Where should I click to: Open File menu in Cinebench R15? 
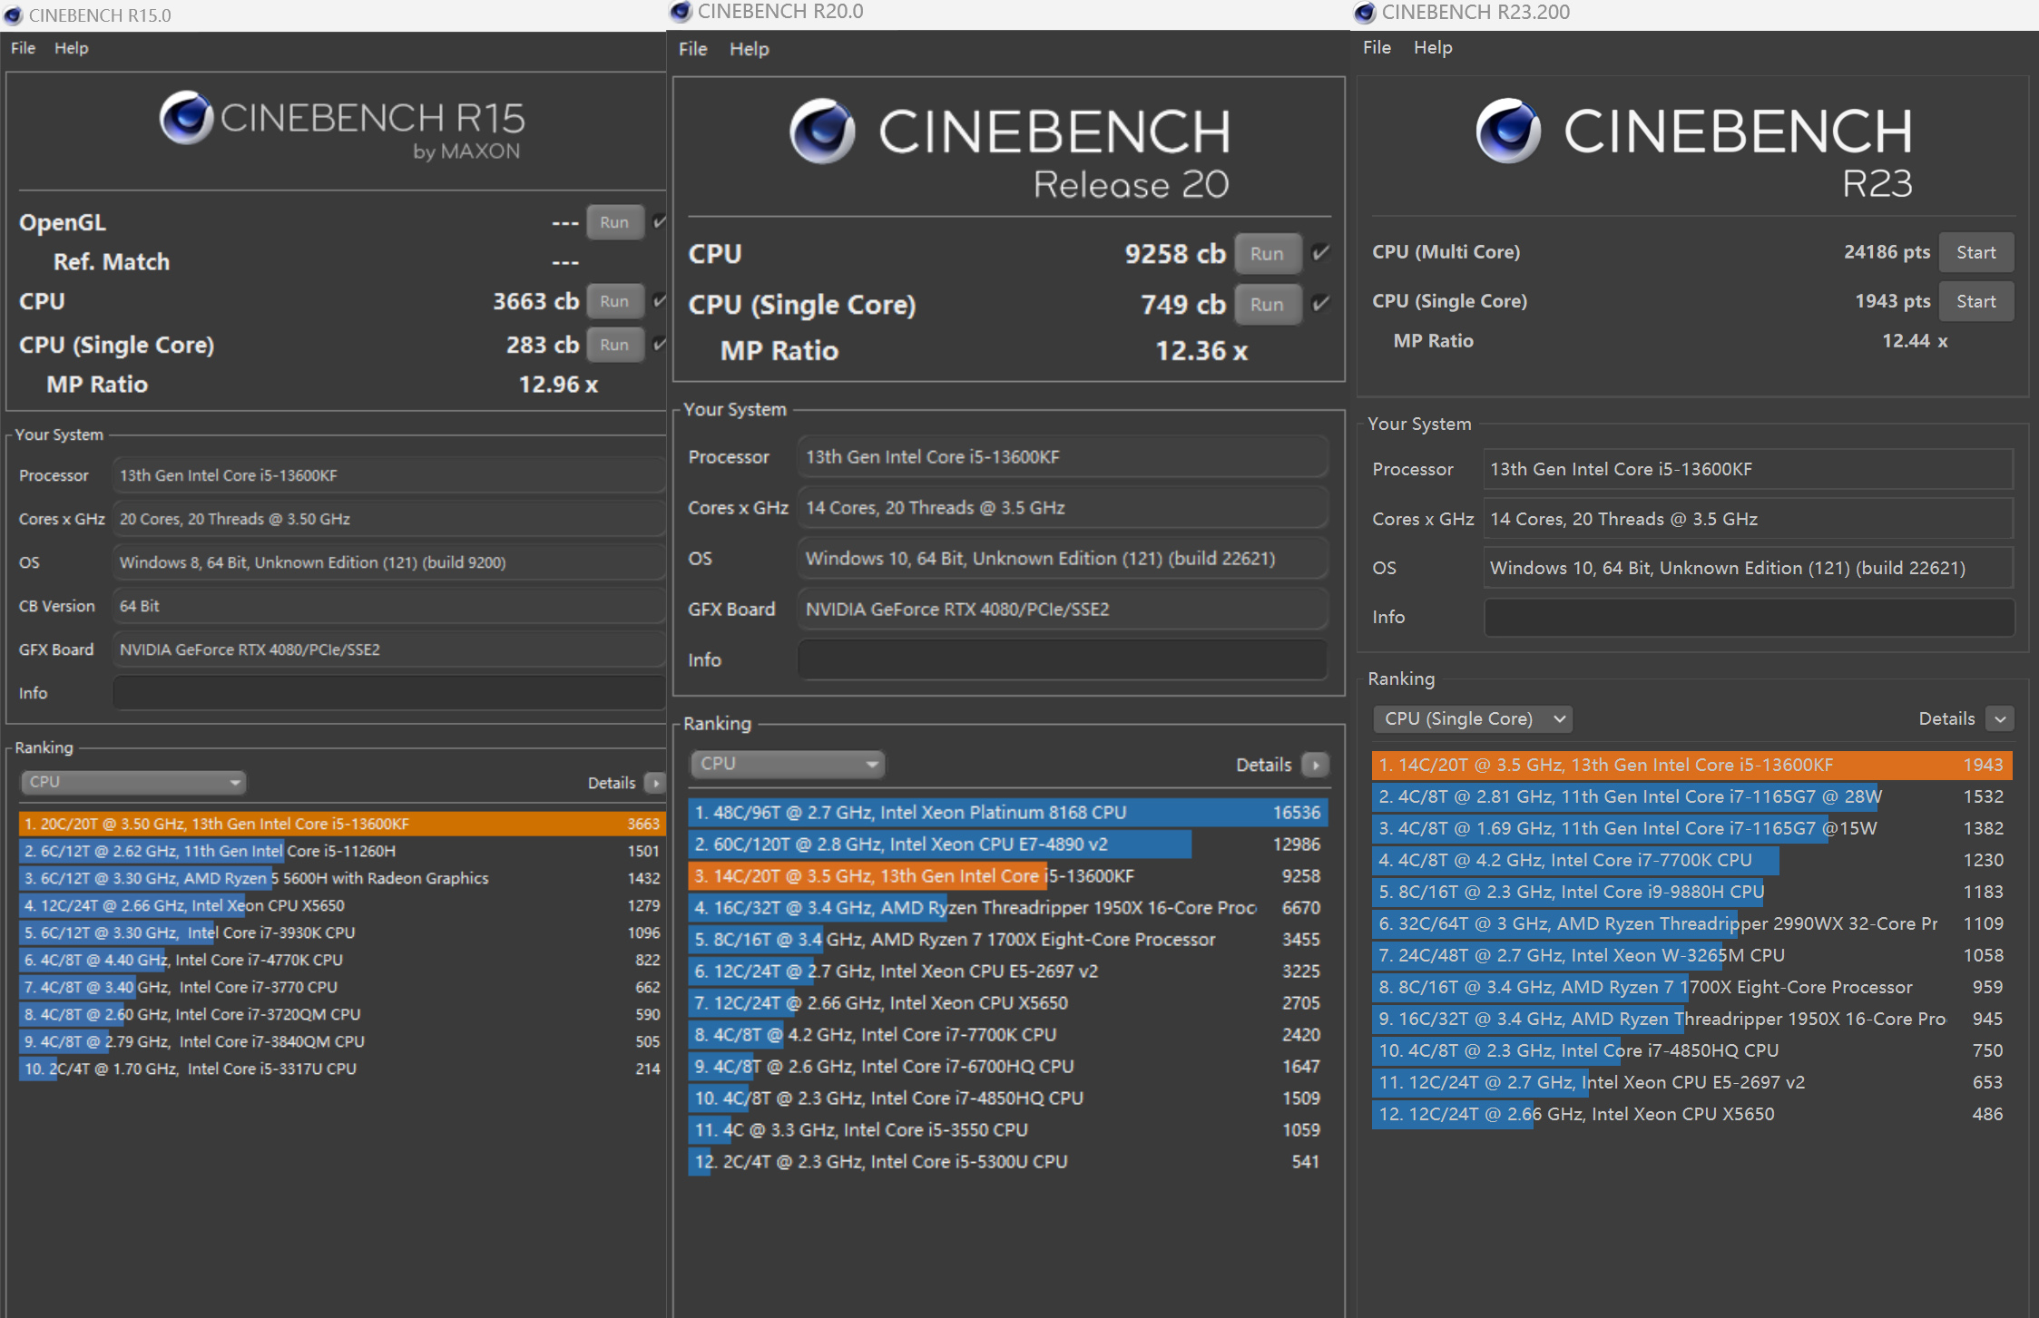tap(23, 48)
